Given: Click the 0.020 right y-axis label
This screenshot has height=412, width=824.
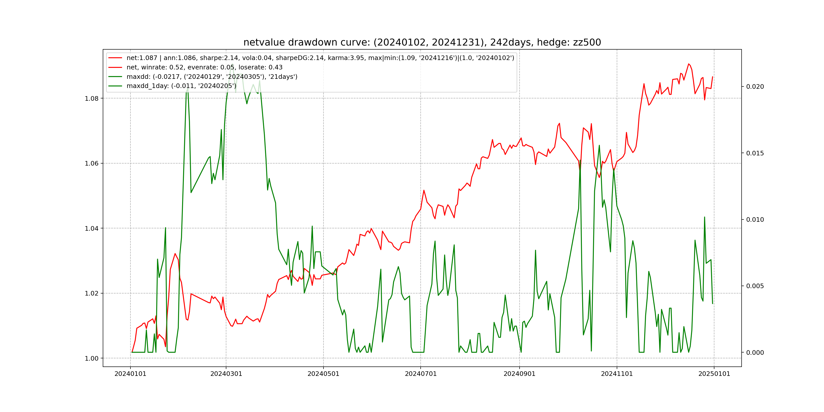Looking at the screenshot, I should 755,87.
